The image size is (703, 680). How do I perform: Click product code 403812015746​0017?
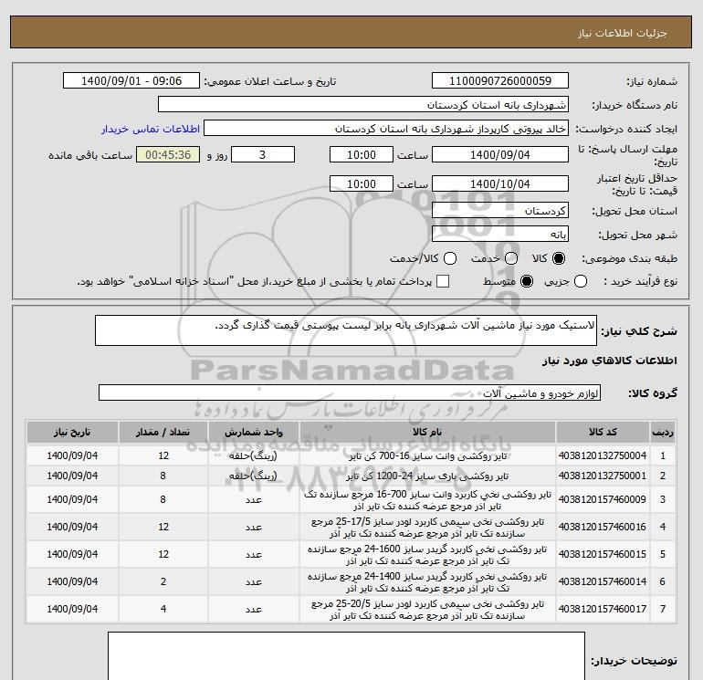click(603, 609)
